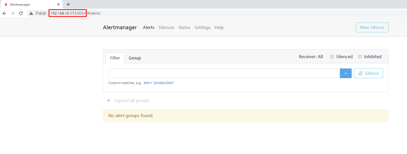Select the Alertmanager browser tab
The height and width of the screenshot is (154, 407).
31,4
